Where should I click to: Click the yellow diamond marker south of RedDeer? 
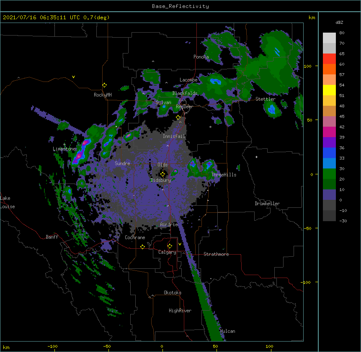tap(178, 117)
